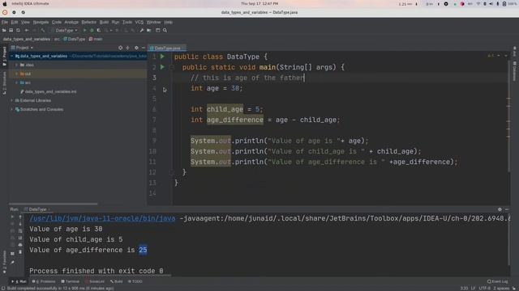
Task: Open the Problems tool window button
Action: (x=44, y=282)
